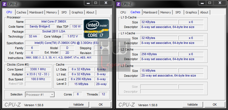Click L1 Data value 6 x 32 KBytes
The height and width of the screenshot is (110, 228).
click(x=81, y=69)
